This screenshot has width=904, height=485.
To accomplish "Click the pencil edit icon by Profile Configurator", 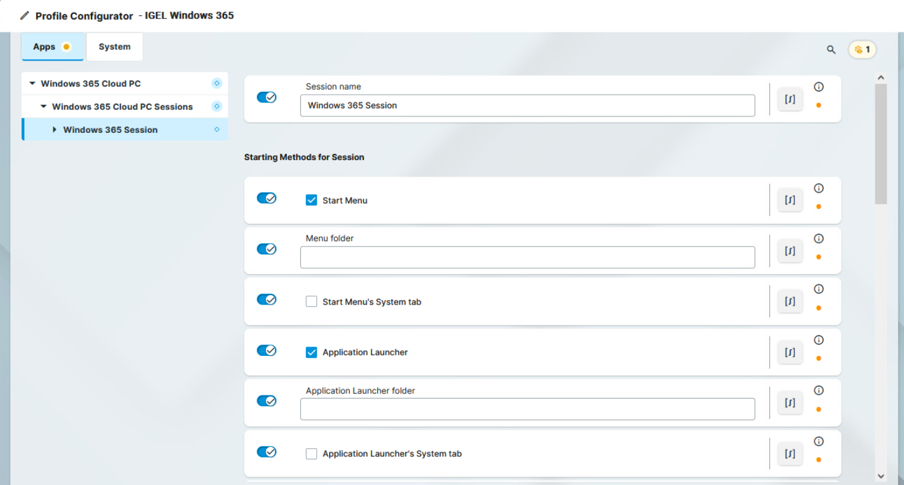I will point(25,16).
